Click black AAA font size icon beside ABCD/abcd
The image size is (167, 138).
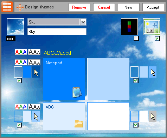click(x=34, y=52)
